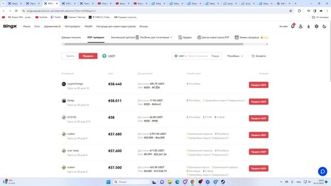Click the download app icon
Image resolution: width=331 pixels, height=186 pixels.
pos(308,26)
